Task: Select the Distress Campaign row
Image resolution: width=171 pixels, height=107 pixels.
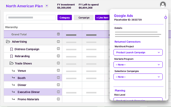Action: coord(33,49)
